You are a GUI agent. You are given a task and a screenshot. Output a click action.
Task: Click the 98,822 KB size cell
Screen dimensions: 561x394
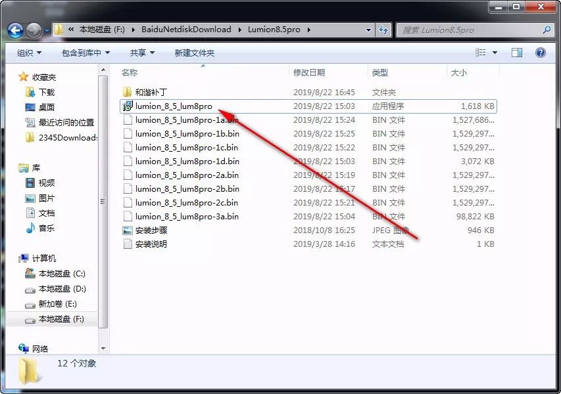click(x=475, y=217)
